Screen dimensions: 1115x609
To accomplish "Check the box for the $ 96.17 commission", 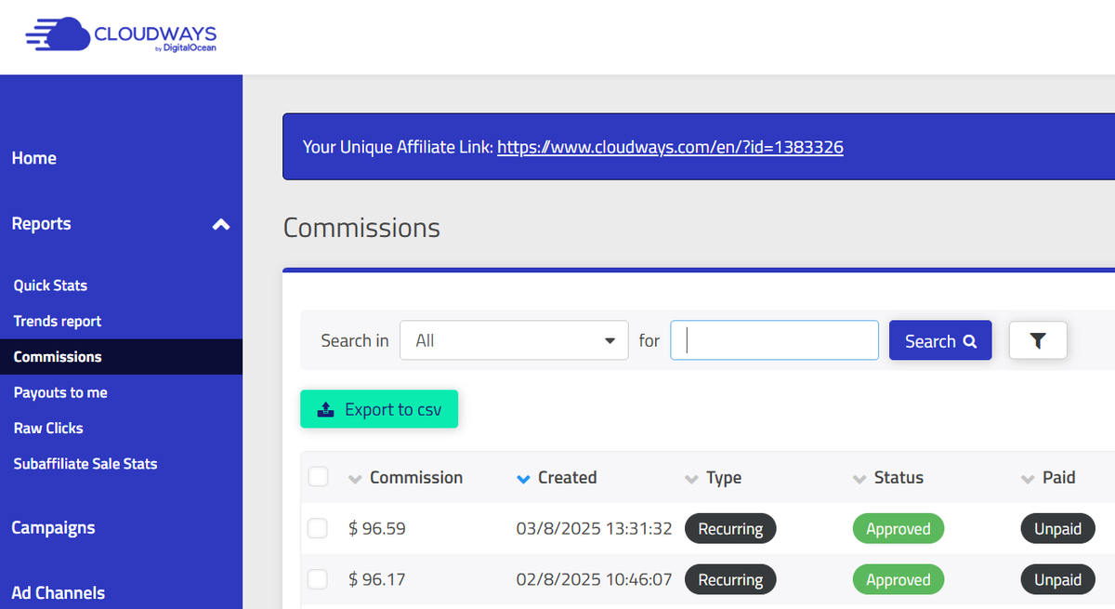I will (318, 579).
